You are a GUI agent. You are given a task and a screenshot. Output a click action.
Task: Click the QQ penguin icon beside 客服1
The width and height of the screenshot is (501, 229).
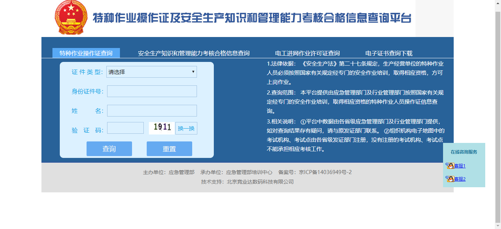(x=450, y=166)
